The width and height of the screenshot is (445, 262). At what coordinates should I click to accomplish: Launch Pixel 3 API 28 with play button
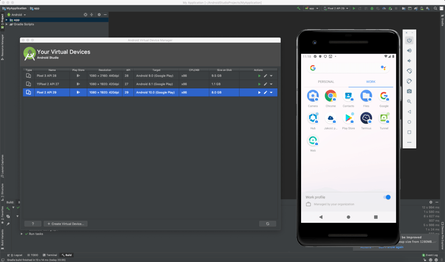pyautogui.click(x=259, y=75)
